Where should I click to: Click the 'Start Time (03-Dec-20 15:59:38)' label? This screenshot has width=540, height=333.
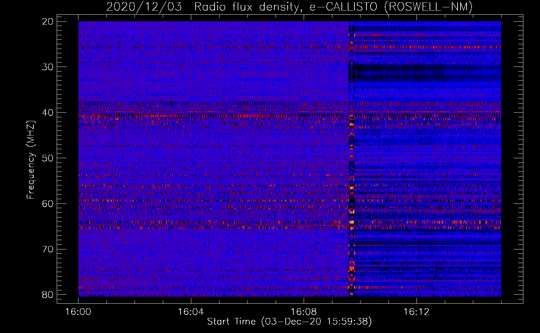[x=289, y=322]
